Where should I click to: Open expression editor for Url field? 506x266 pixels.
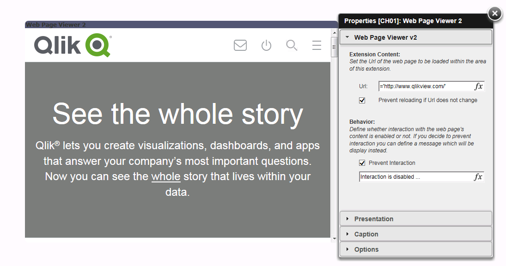[x=479, y=86]
